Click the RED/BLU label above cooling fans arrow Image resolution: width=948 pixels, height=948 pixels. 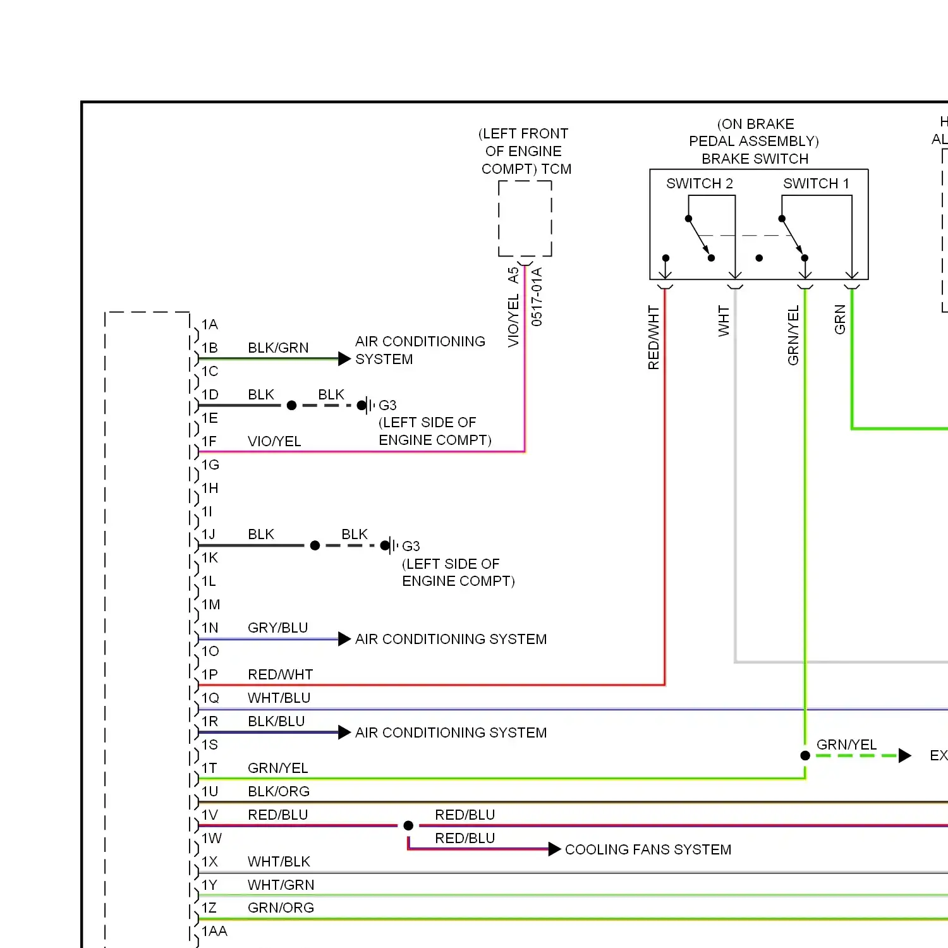[465, 838]
